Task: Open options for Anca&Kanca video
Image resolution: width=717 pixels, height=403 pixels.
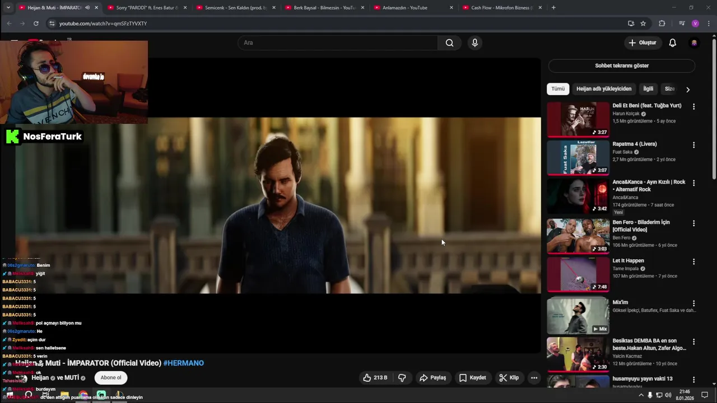Action: click(693, 183)
